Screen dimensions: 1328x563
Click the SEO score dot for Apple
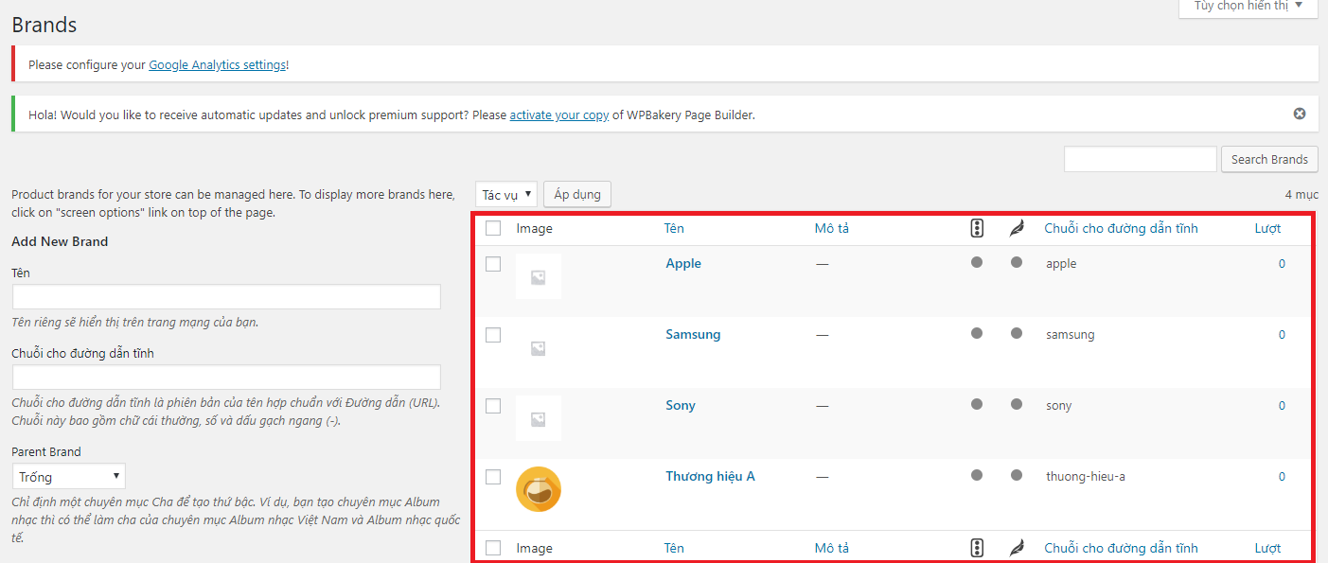(x=977, y=263)
